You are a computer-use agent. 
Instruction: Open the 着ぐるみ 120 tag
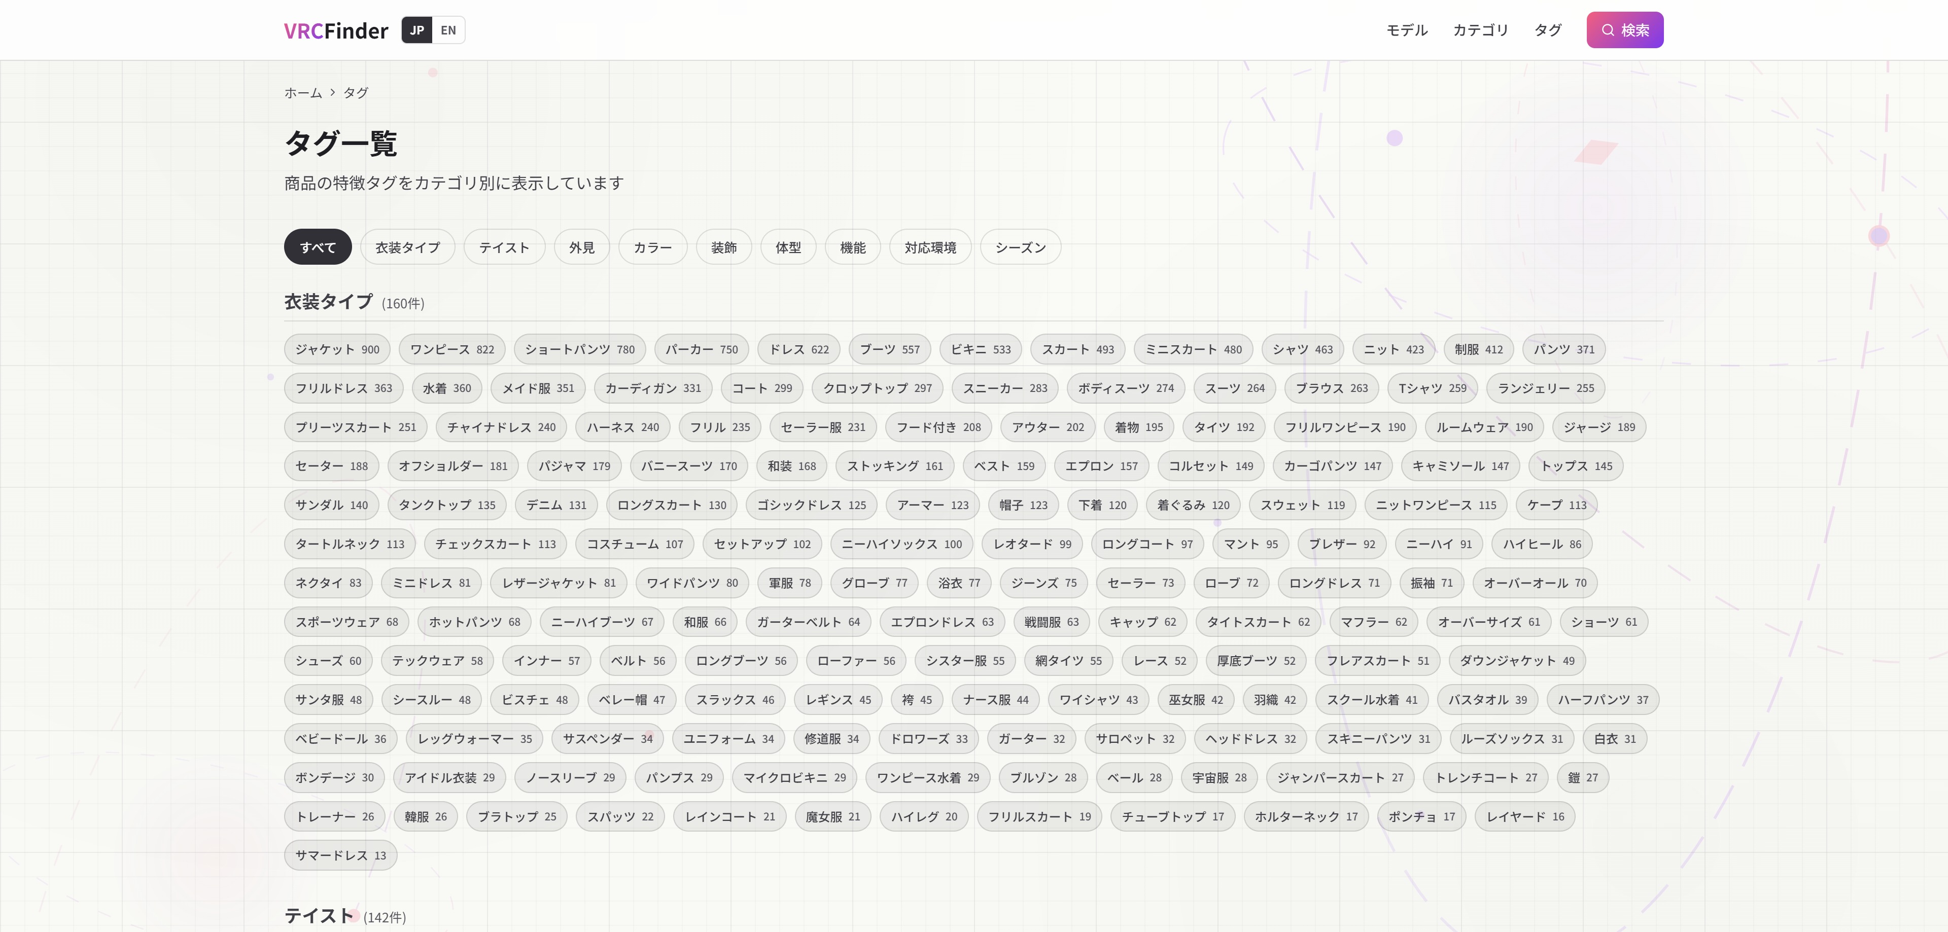(x=1193, y=505)
